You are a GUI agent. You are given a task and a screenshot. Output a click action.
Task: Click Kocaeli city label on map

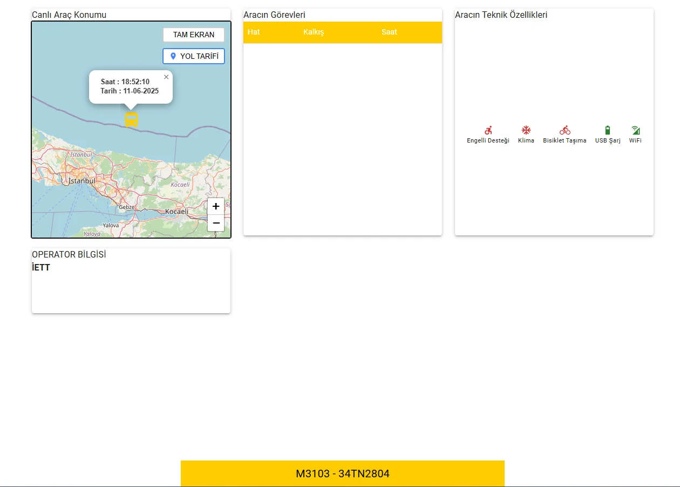(x=176, y=211)
